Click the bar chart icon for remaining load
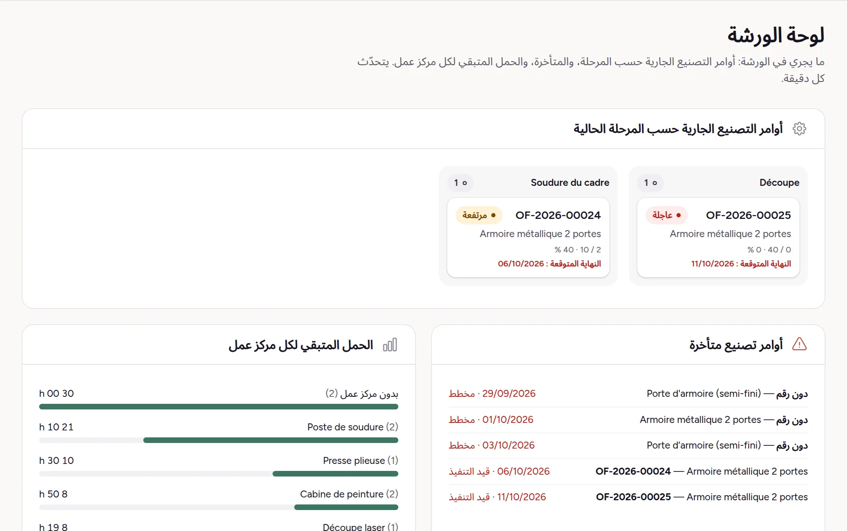Viewport: 847px width, 531px height. (x=390, y=345)
